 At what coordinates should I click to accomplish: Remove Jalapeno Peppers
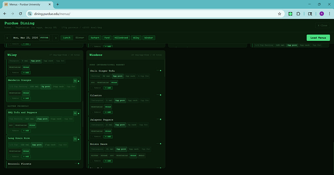click(96, 137)
